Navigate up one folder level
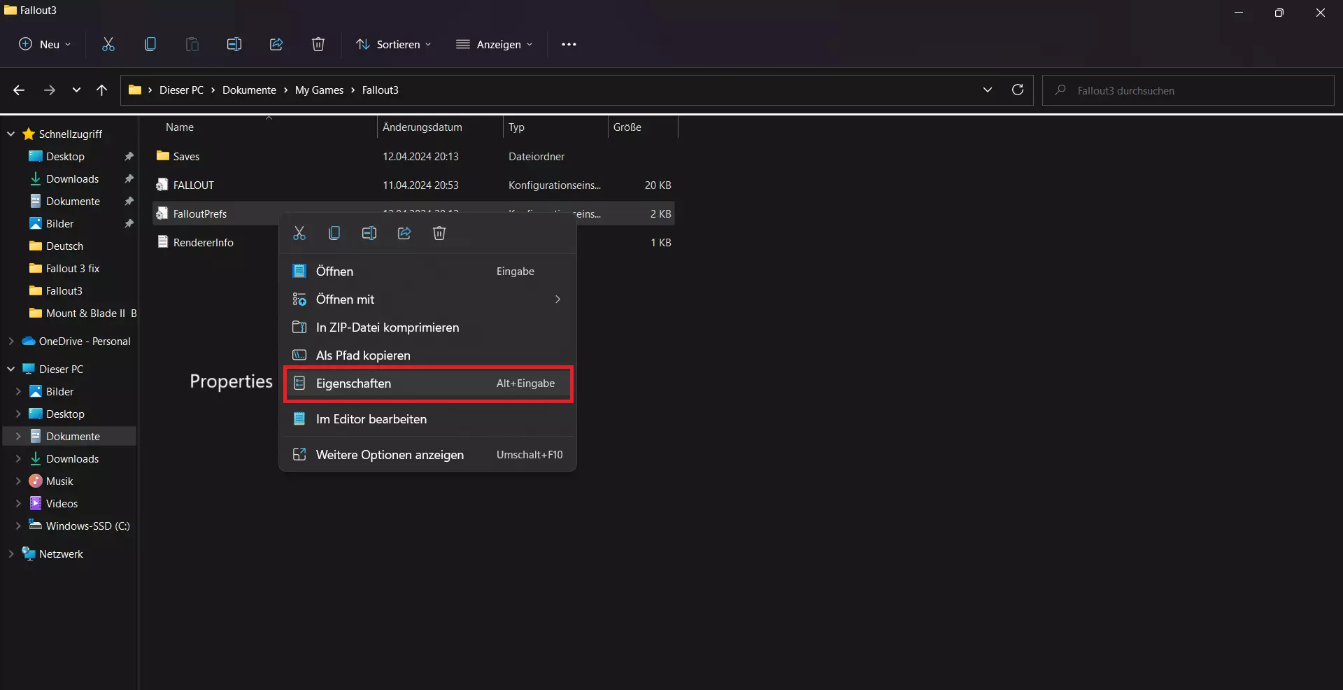 click(x=102, y=90)
